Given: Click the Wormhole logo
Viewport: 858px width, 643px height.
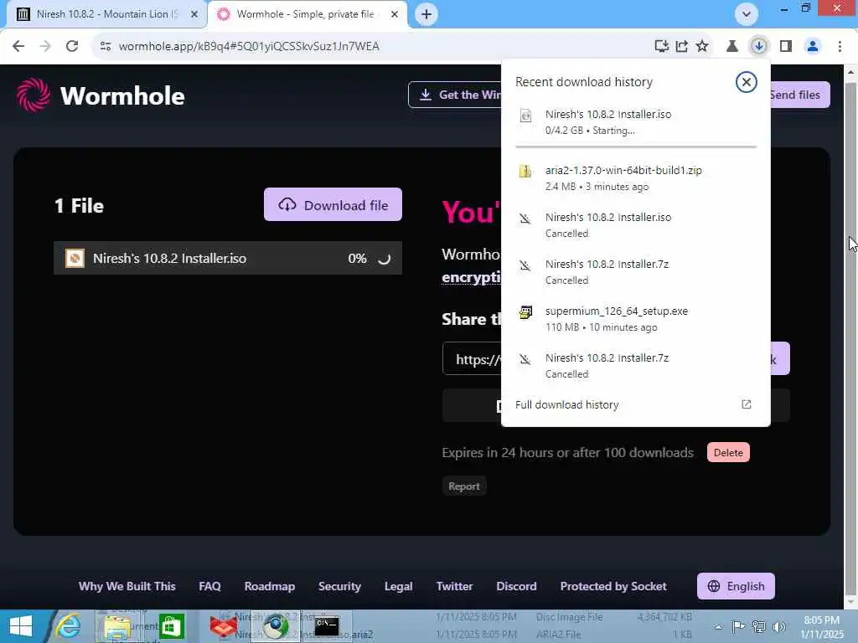Looking at the screenshot, I should (x=101, y=95).
